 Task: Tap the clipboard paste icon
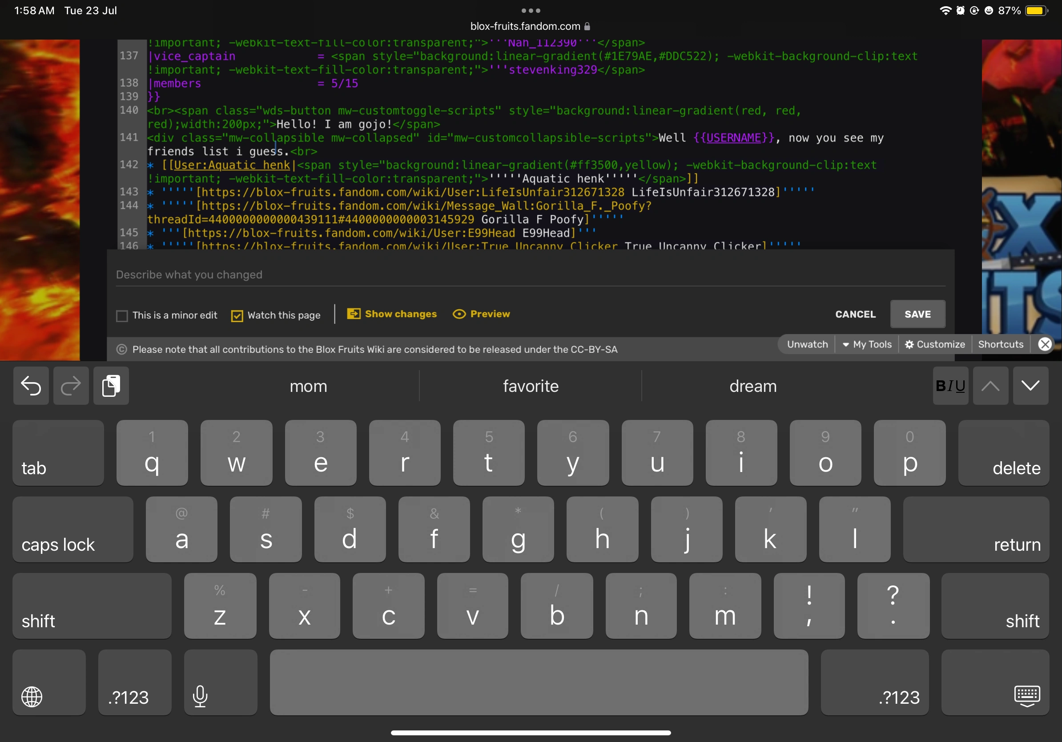pyautogui.click(x=111, y=386)
